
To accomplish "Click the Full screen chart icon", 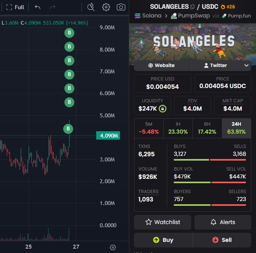I will coord(9,7).
